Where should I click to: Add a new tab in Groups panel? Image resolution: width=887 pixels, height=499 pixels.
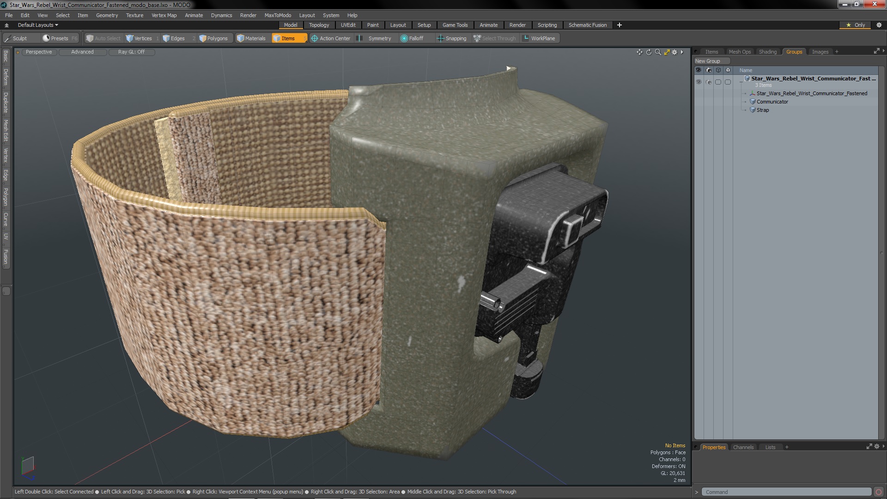(x=837, y=52)
